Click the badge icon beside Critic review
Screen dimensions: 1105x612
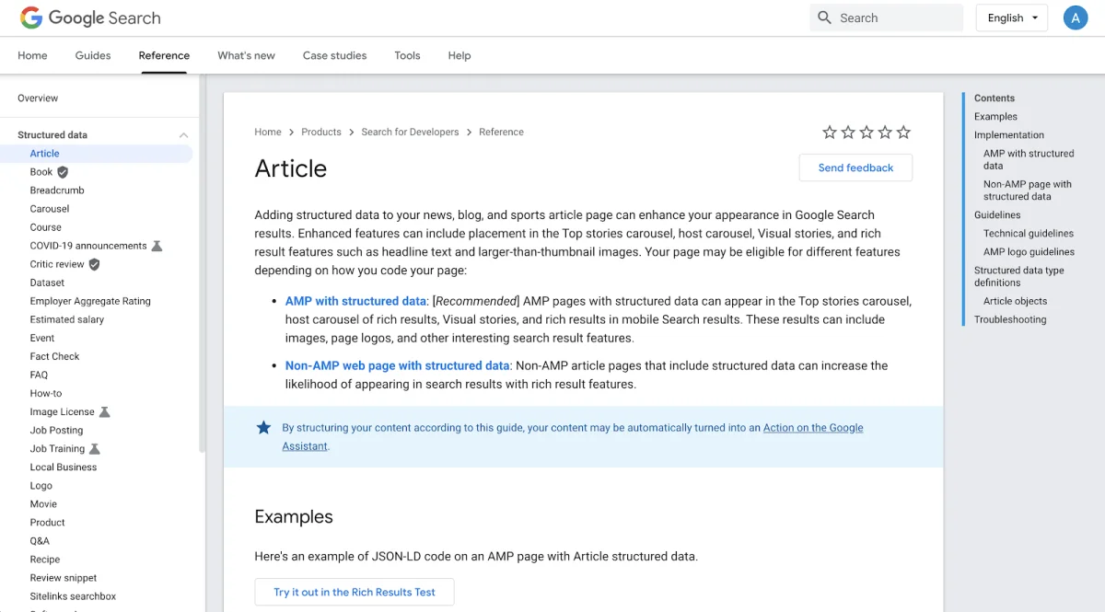(94, 264)
